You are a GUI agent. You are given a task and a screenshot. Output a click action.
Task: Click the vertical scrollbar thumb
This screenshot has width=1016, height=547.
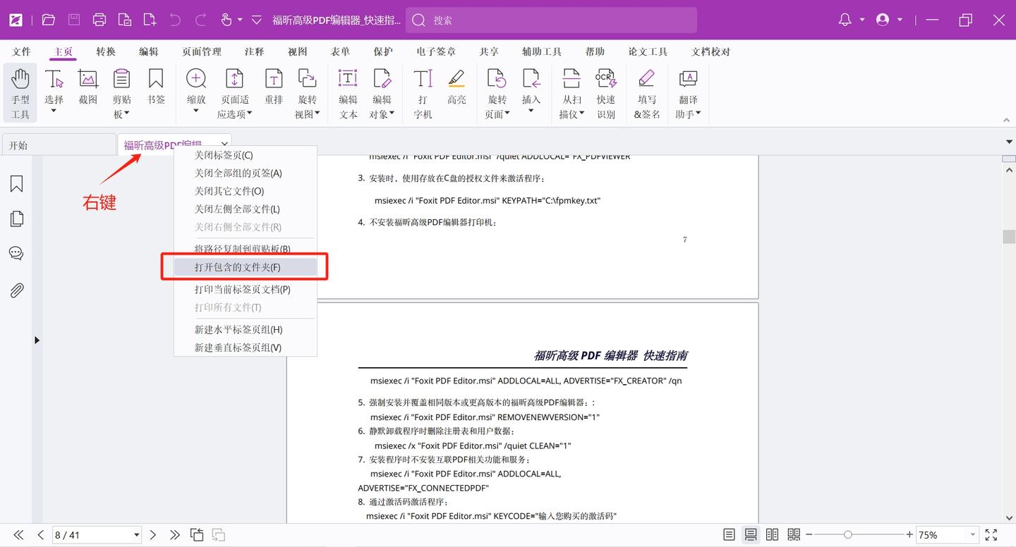[1009, 237]
